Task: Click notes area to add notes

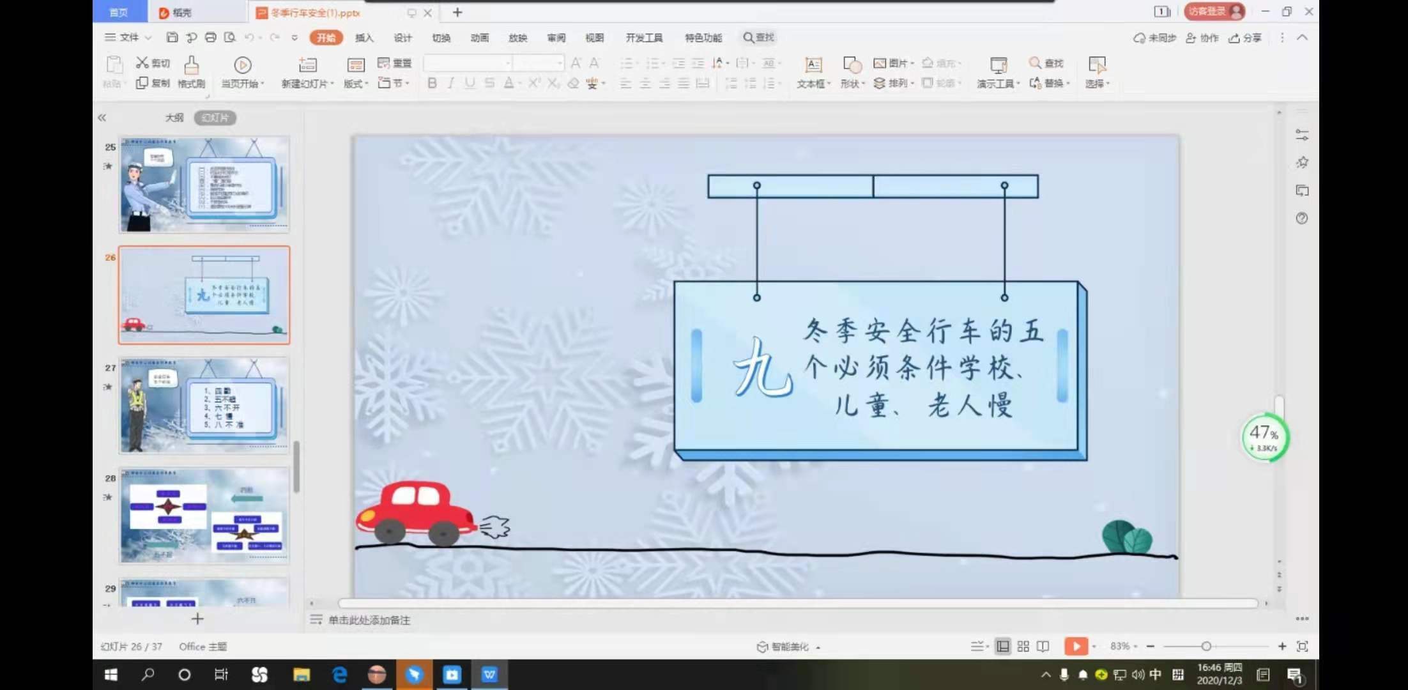Action: [369, 620]
